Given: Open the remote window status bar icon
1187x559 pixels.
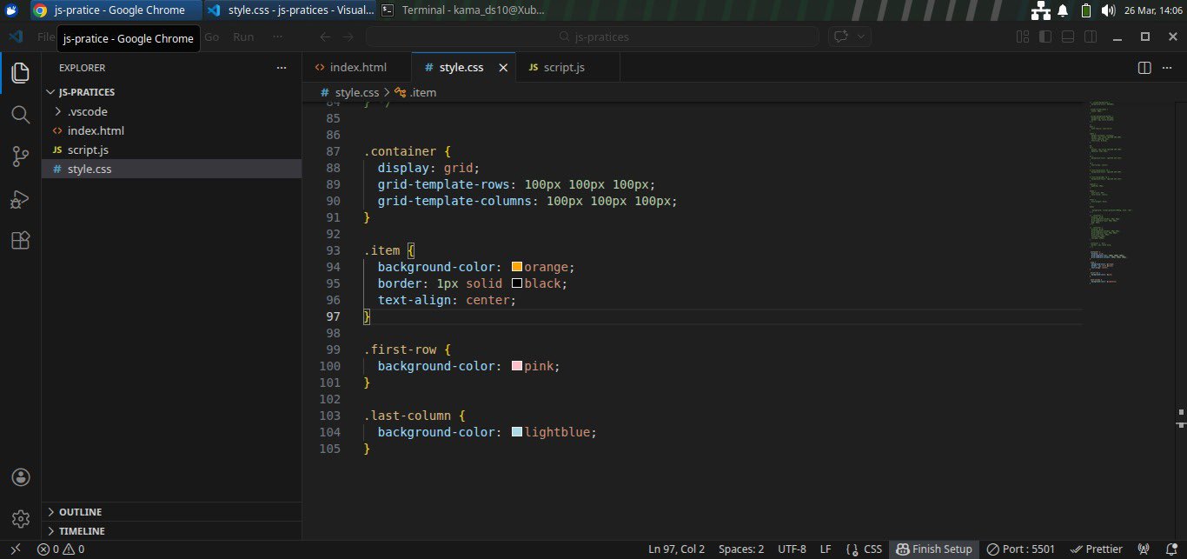Looking at the screenshot, I should (15, 549).
